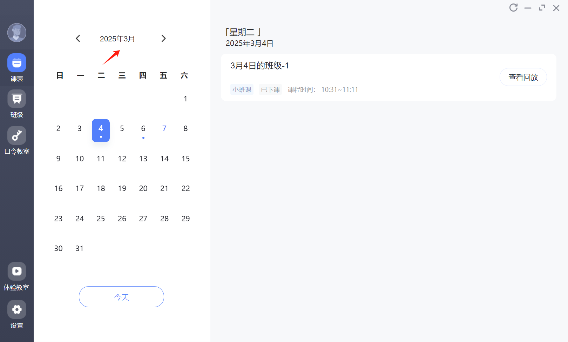Click the 2025年3月 month label
Screen dimensions: 568x342
click(117, 39)
